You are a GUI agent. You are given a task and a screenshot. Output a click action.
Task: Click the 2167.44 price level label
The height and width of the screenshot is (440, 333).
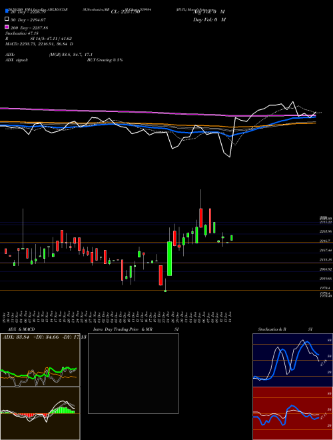click(x=326, y=250)
